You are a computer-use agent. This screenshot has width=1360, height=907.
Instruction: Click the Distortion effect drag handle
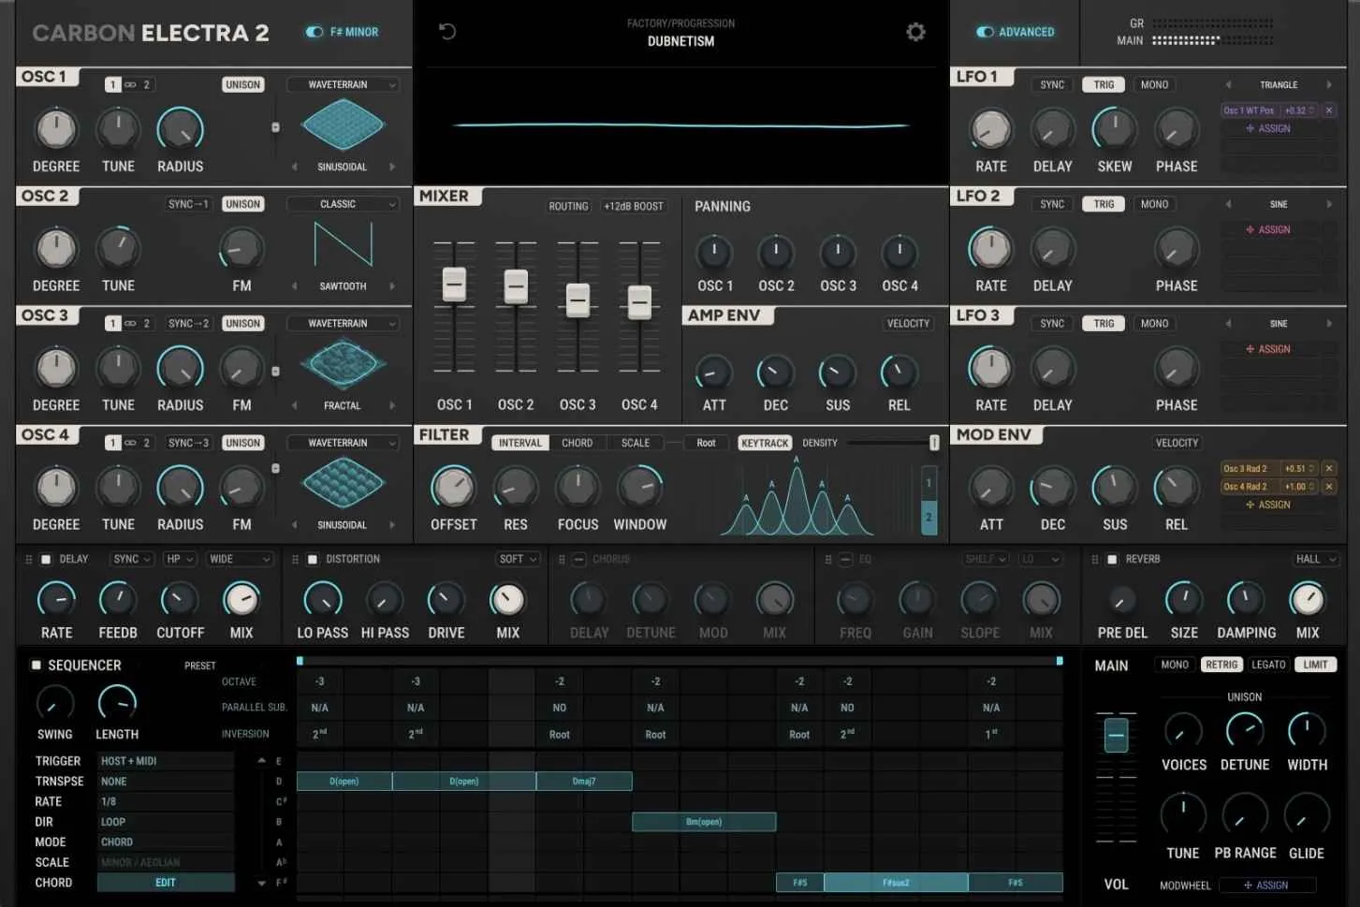point(295,560)
